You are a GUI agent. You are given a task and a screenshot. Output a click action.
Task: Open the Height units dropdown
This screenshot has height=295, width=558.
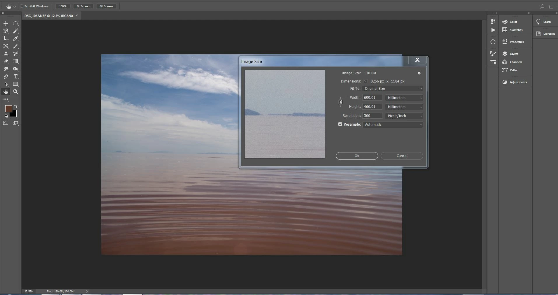[404, 107]
